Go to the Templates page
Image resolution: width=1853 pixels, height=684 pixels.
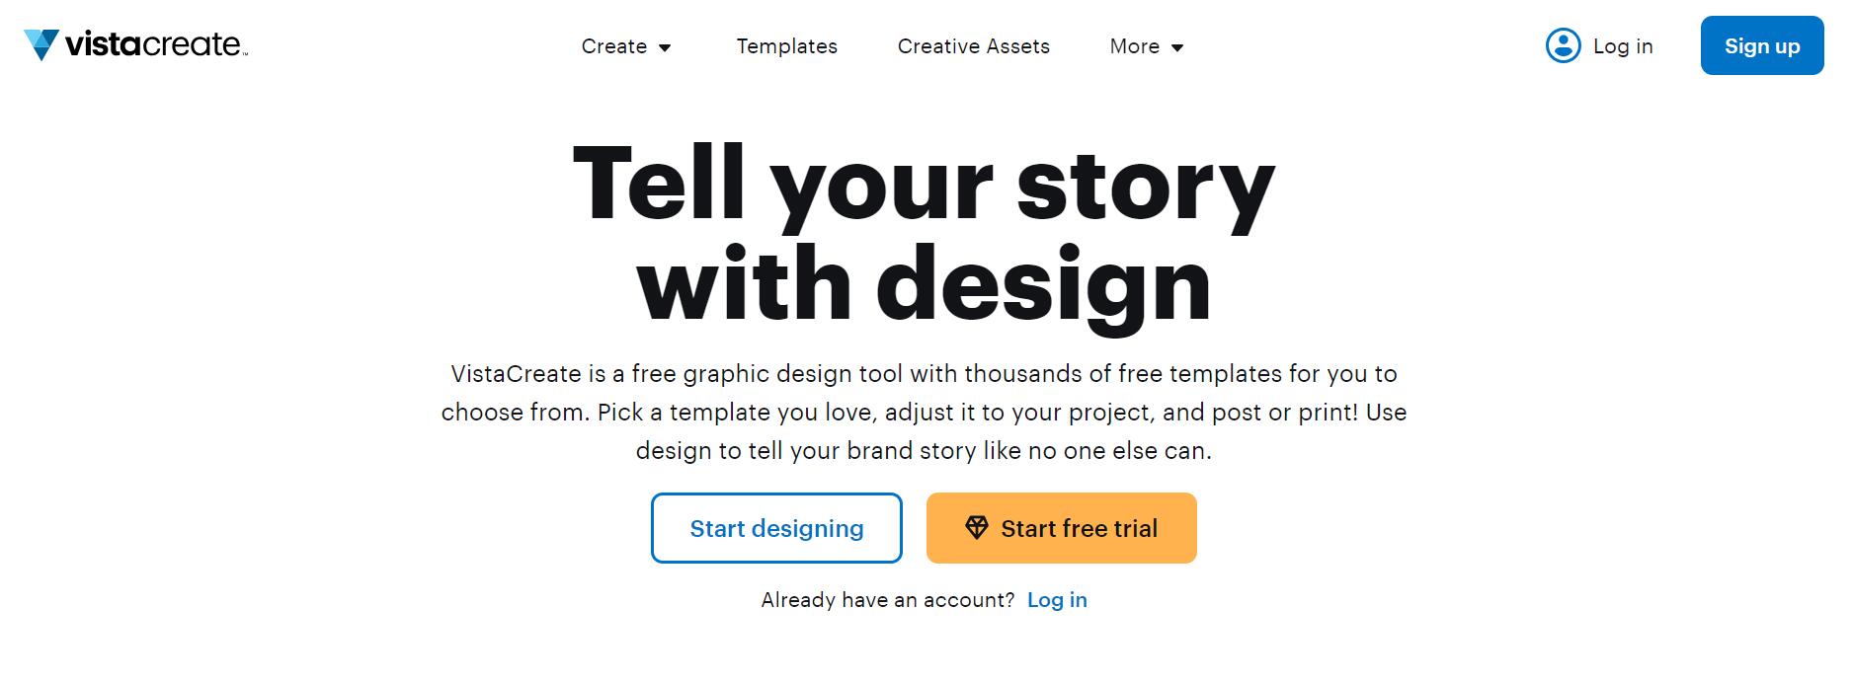pos(786,46)
